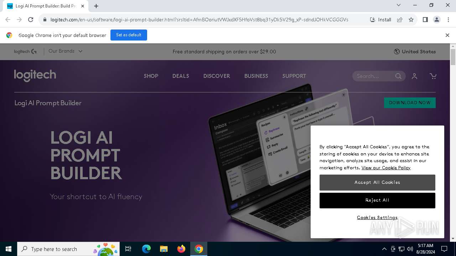Open the account profile icon
The height and width of the screenshot is (256, 456).
tap(414, 76)
